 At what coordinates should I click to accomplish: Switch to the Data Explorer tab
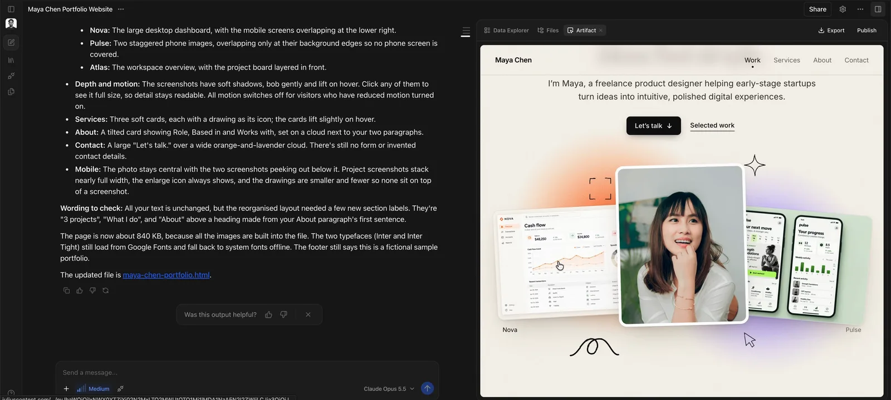click(x=506, y=31)
